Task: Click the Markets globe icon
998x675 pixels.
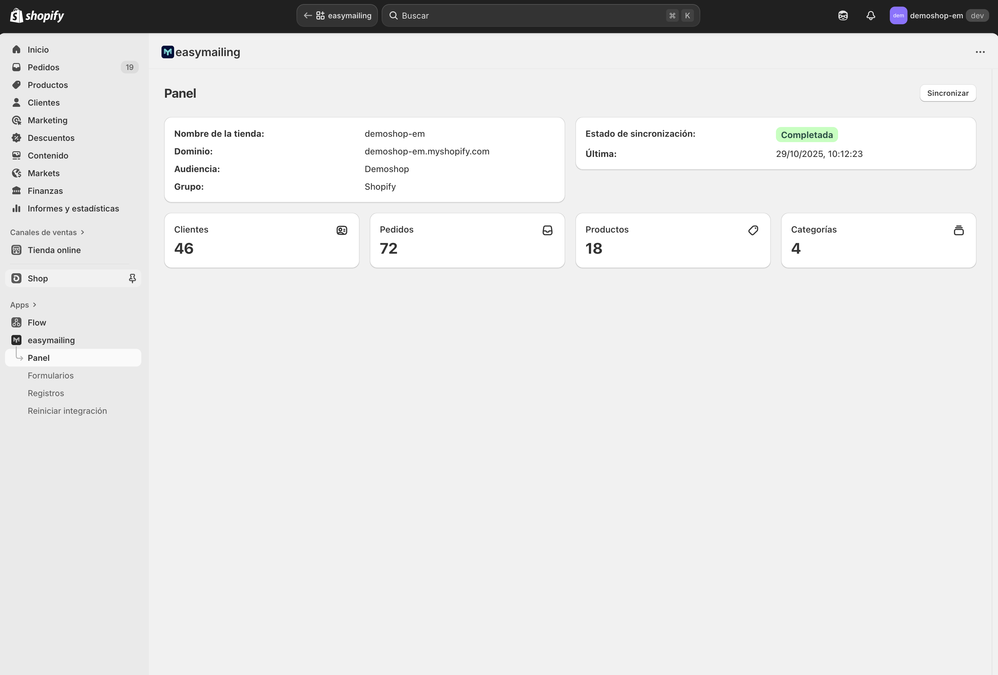Action: click(16, 173)
